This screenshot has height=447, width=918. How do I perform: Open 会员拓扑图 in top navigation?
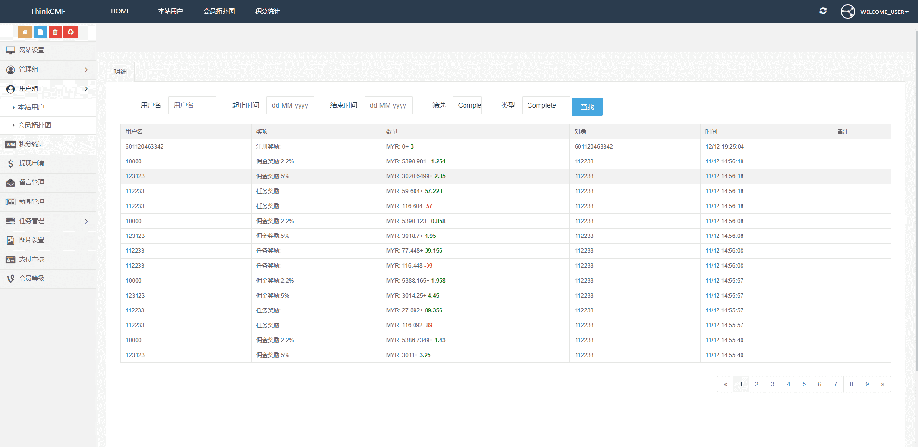(219, 11)
